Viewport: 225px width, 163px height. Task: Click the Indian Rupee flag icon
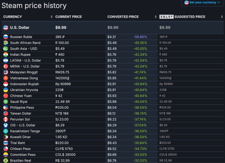coord(6,55)
